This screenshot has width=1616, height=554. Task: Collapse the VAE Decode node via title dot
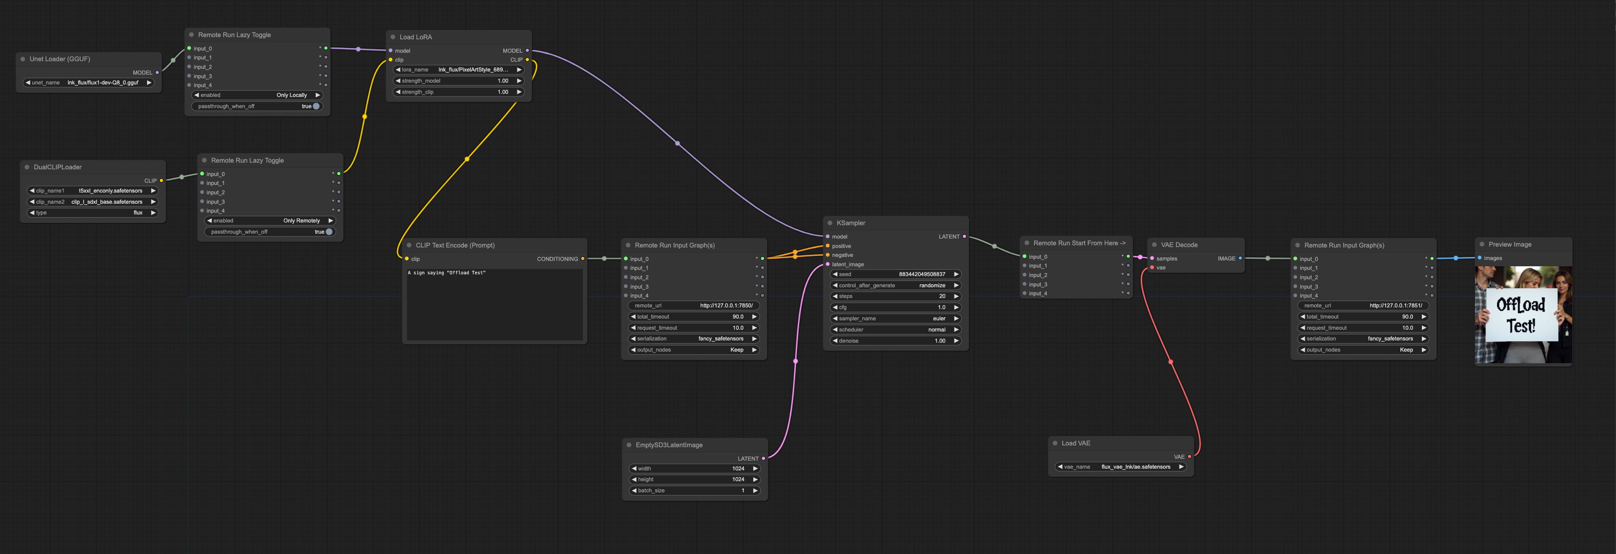coord(1154,245)
